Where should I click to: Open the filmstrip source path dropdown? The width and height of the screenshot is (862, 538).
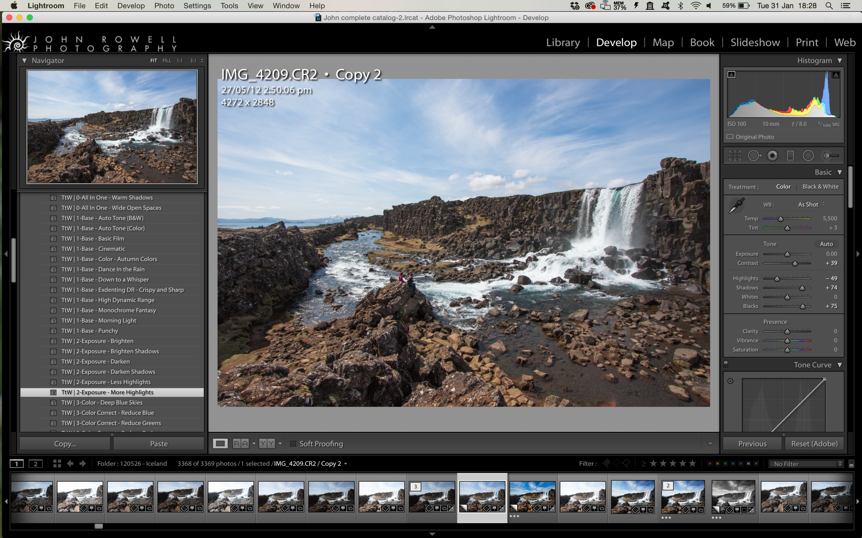[x=345, y=464]
